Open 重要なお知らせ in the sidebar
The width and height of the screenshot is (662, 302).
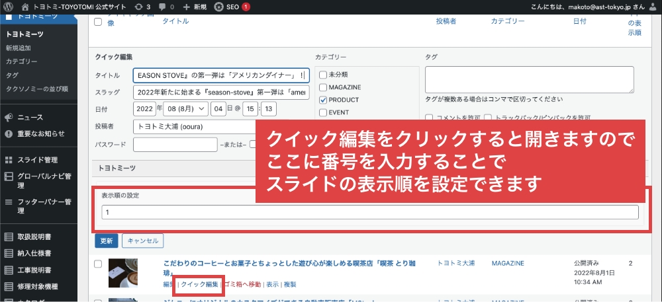[x=41, y=134]
